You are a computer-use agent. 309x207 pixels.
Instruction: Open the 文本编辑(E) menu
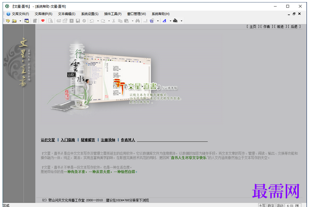[66, 14]
